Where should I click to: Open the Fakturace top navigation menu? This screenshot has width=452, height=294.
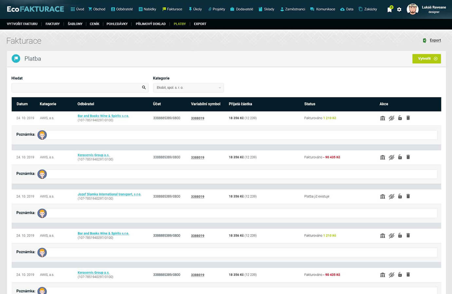(x=172, y=9)
